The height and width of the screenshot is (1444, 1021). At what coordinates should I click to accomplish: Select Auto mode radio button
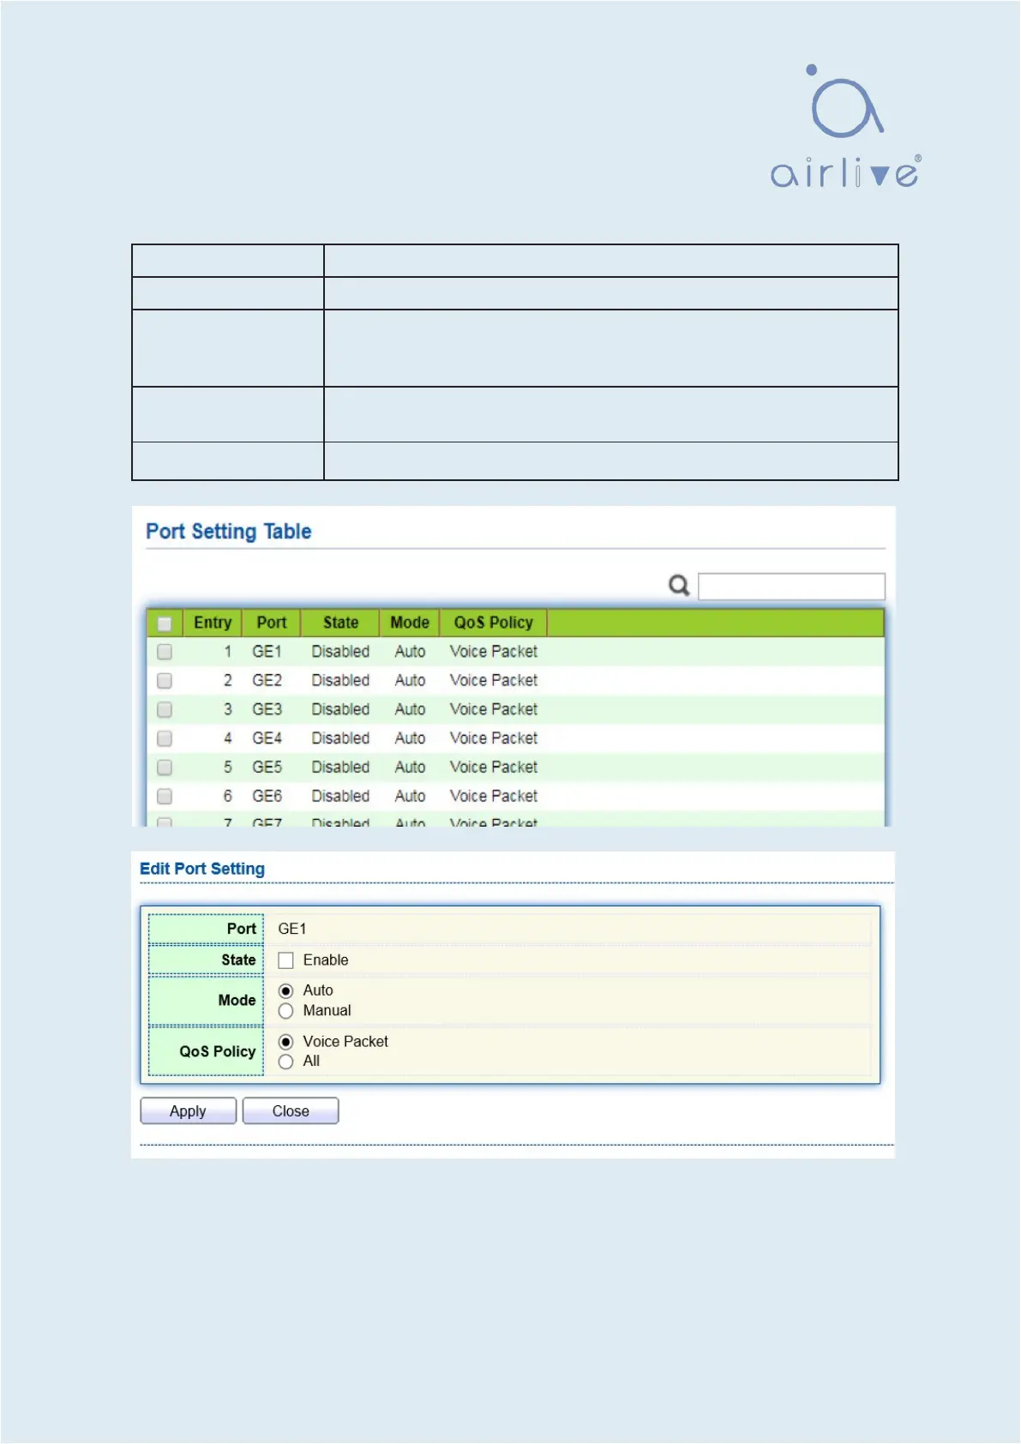[286, 991]
